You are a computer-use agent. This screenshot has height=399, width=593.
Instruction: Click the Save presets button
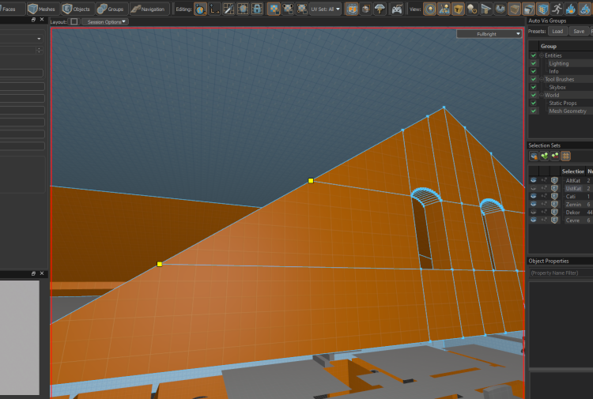pyautogui.click(x=579, y=31)
